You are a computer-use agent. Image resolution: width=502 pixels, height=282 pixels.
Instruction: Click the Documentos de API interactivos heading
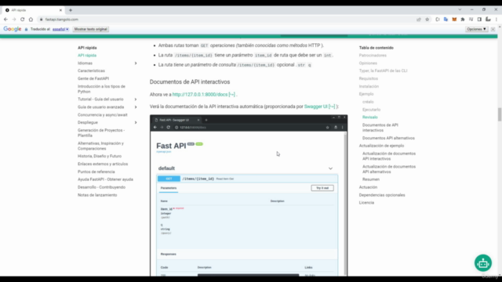(190, 81)
